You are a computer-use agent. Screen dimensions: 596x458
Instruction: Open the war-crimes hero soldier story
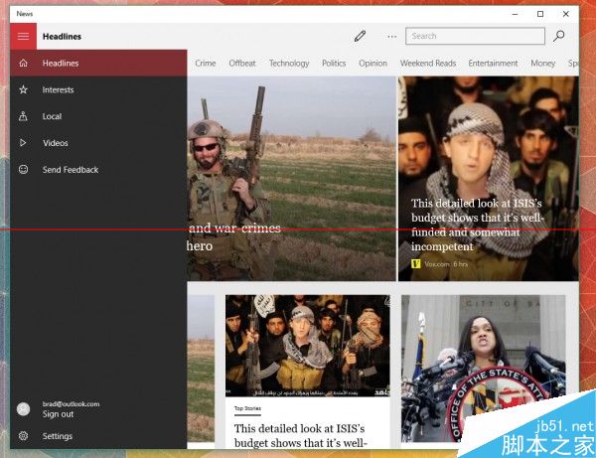coord(291,179)
